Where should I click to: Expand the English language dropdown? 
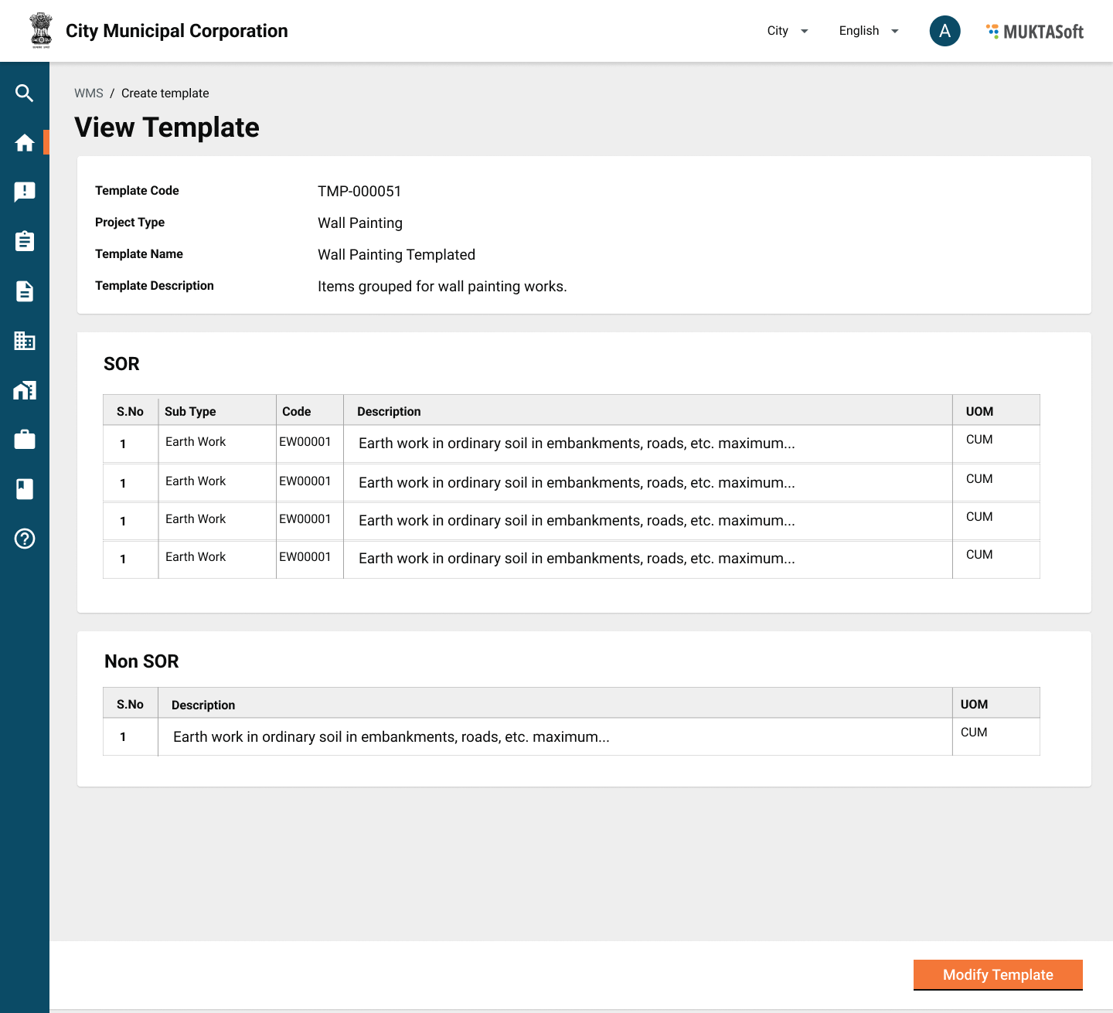[869, 31]
